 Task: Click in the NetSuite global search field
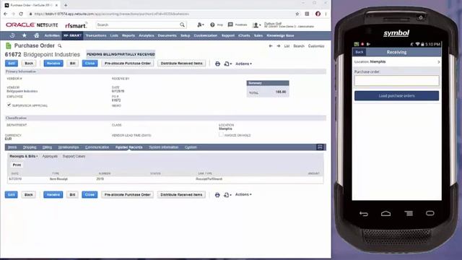click(137, 25)
